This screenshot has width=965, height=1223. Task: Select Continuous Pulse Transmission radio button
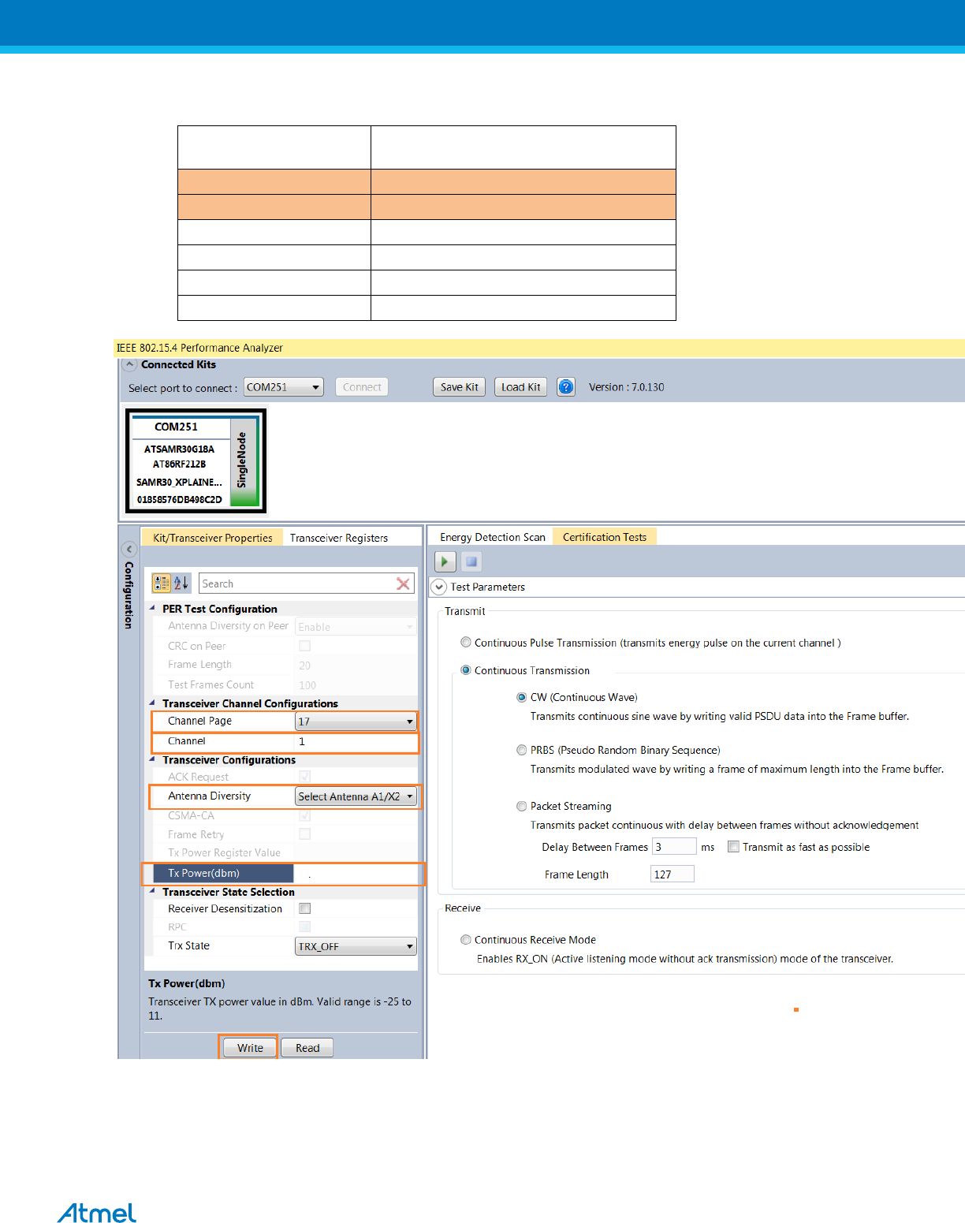click(x=466, y=643)
